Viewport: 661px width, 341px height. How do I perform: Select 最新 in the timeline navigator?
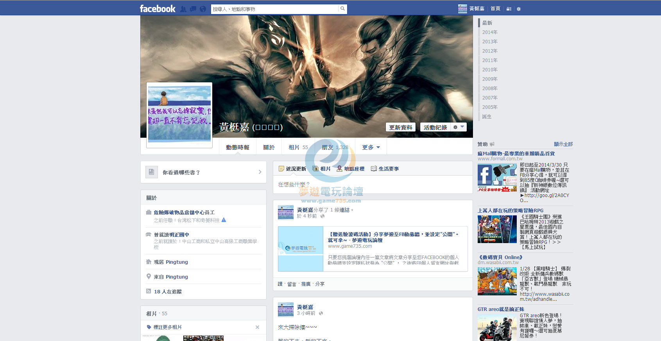click(487, 23)
